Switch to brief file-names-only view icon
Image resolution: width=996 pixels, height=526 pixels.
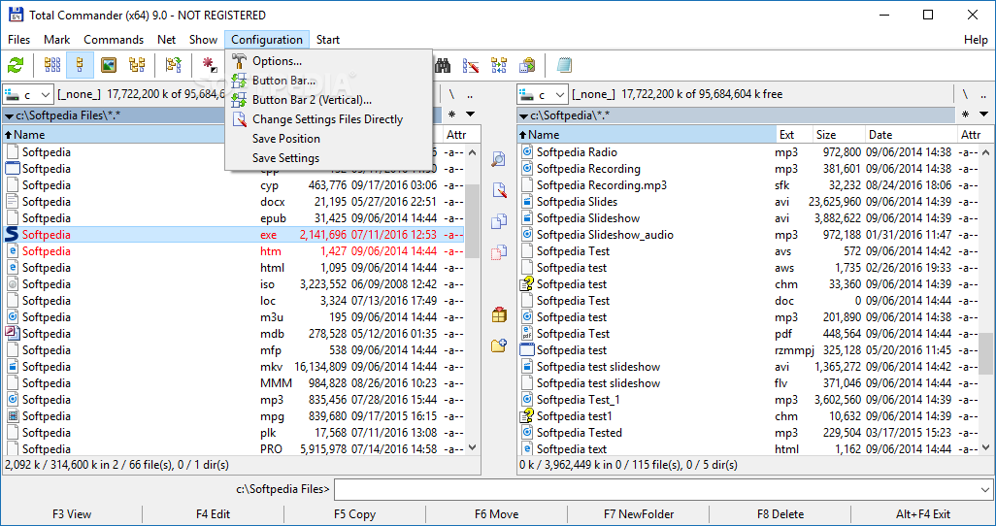tap(52, 65)
